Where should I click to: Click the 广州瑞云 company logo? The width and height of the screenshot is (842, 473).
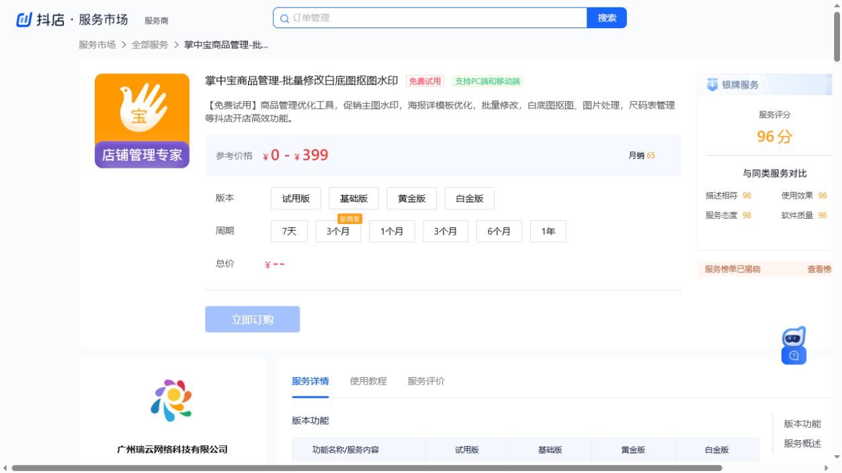[172, 401]
